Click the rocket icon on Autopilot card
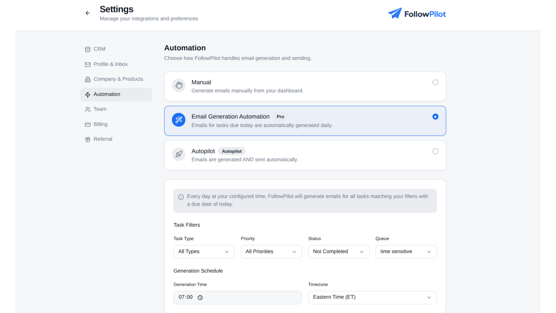556x313 pixels. click(x=179, y=154)
